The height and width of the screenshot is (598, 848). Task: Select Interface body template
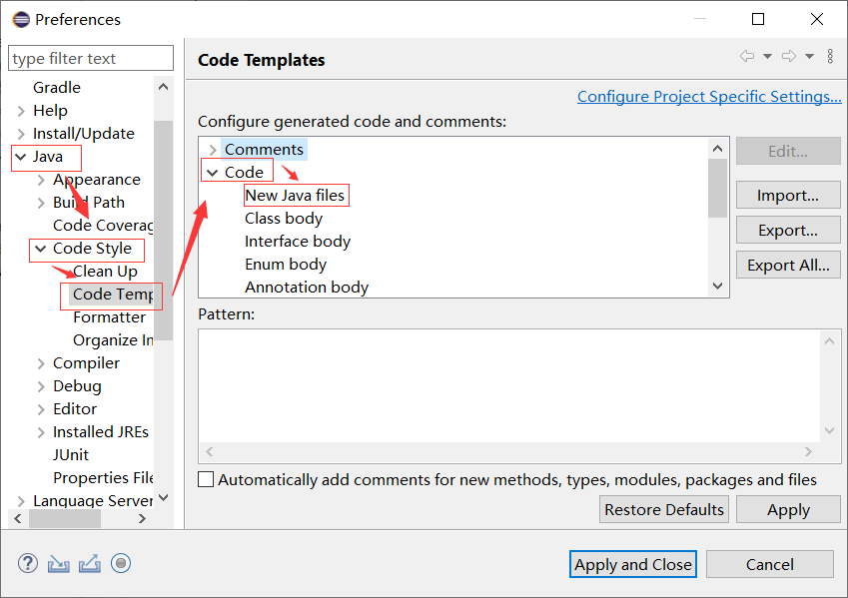pos(298,242)
